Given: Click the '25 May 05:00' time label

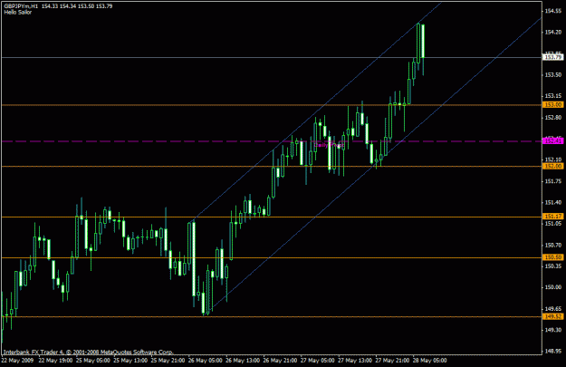Looking at the screenshot, I should pyautogui.click(x=92, y=361).
